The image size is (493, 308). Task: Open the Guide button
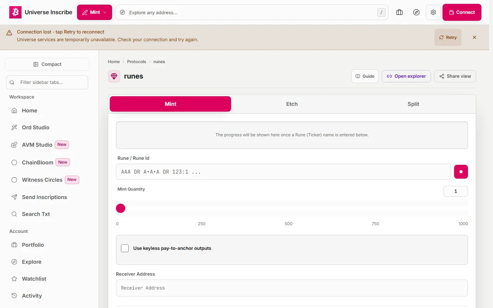365,76
